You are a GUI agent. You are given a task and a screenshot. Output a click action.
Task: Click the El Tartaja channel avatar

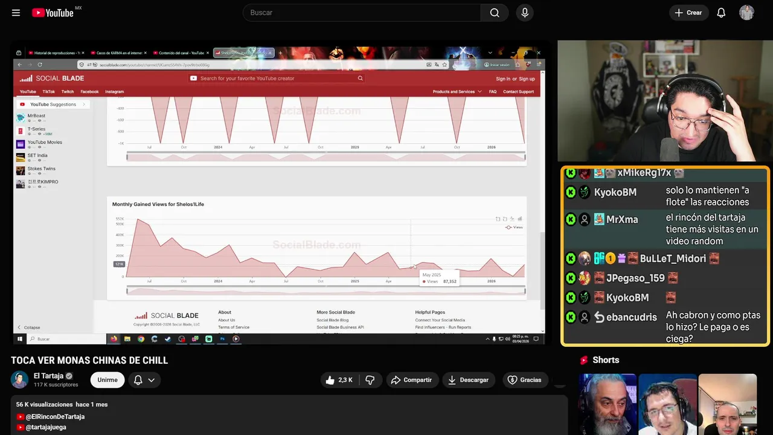(x=19, y=379)
